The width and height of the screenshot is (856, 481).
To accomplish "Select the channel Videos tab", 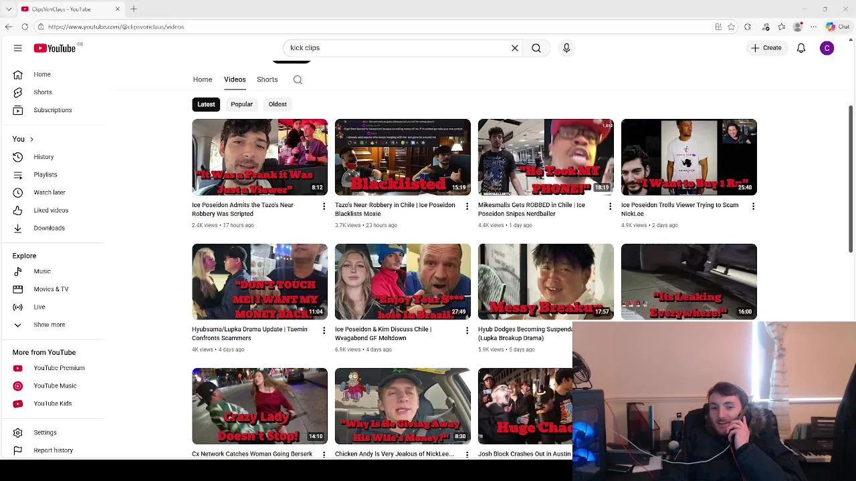I will (235, 79).
